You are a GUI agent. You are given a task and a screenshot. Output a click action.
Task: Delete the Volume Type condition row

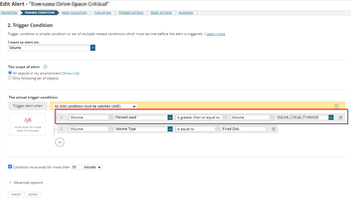click(x=273, y=129)
